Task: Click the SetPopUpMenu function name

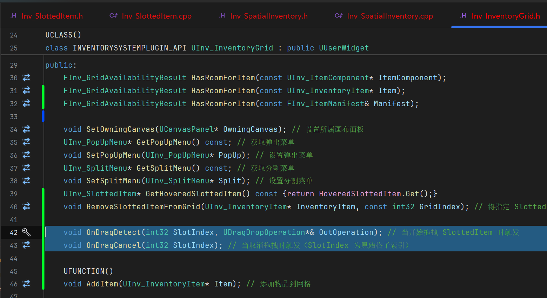Action: (114, 155)
